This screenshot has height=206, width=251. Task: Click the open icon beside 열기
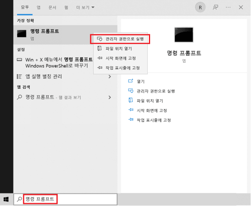pyautogui.click(x=131, y=81)
